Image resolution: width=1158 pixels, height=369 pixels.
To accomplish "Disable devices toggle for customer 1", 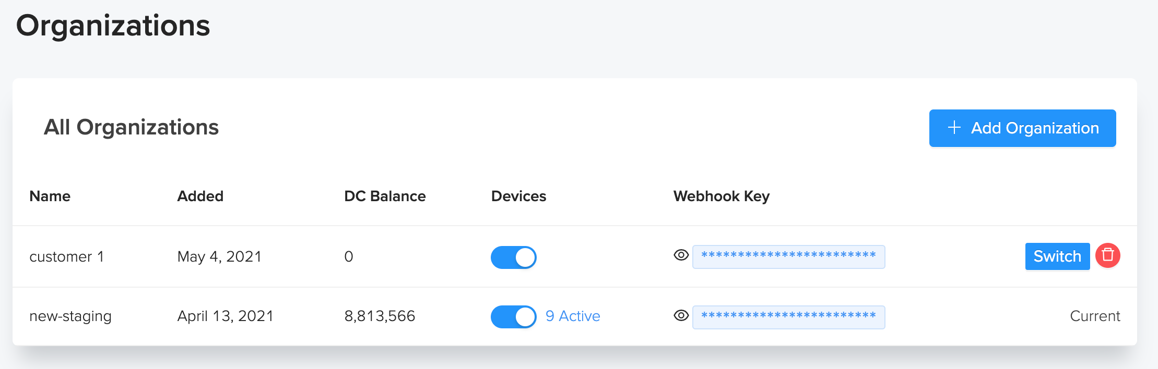I will pos(514,257).
